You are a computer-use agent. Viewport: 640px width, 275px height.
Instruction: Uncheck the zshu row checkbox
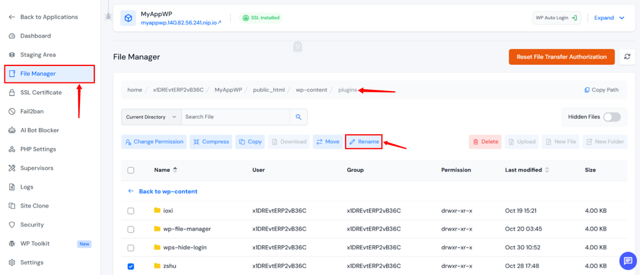(131, 266)
